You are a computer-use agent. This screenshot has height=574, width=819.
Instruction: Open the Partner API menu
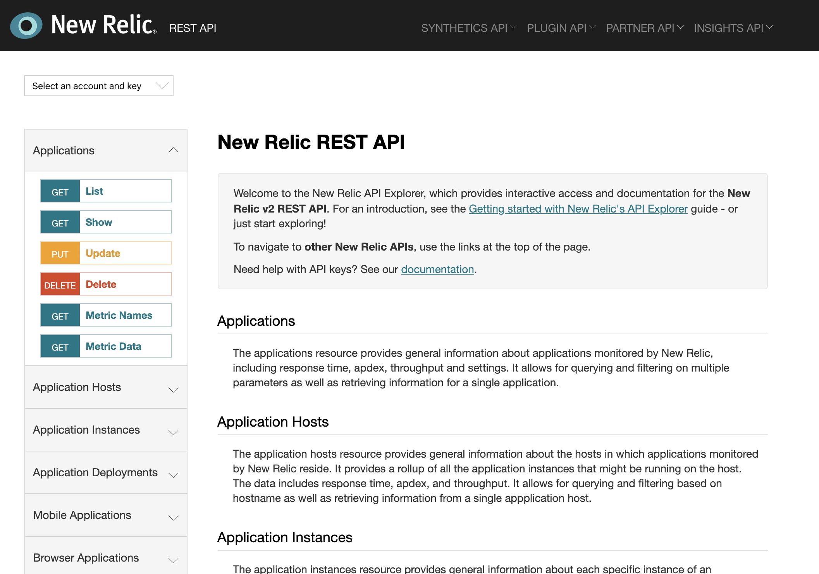pyautogui.click(x=644, y=28)
